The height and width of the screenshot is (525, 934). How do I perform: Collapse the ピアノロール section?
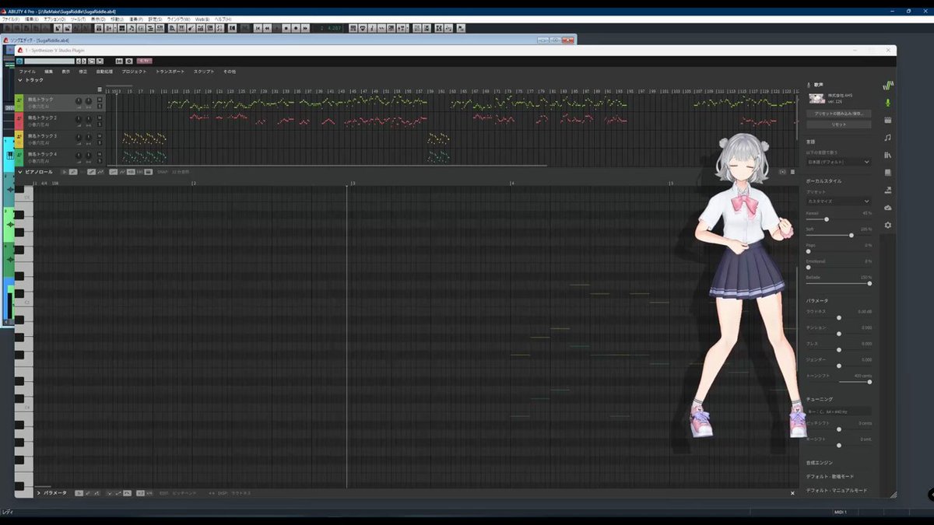[x=20, y=171]
